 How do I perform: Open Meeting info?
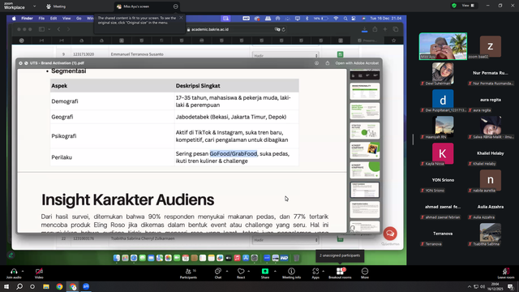click(x=291, y=273)
